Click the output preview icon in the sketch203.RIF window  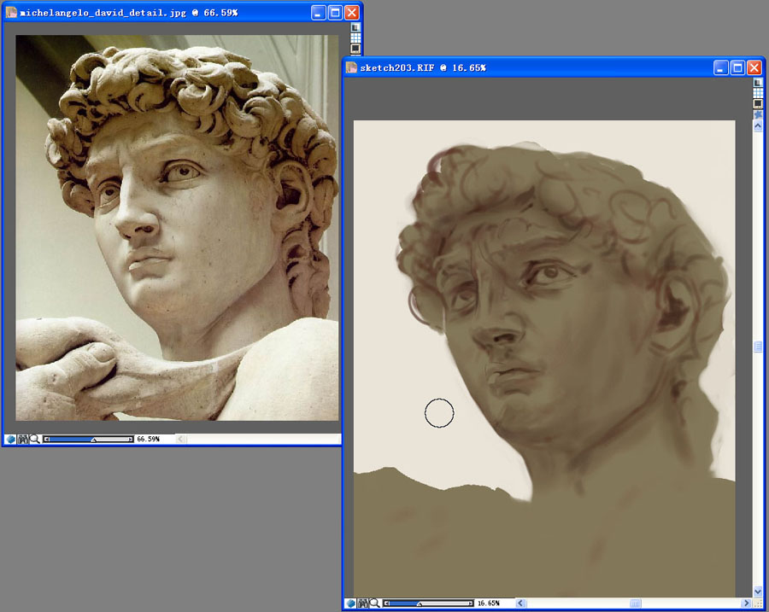[758, 103]
